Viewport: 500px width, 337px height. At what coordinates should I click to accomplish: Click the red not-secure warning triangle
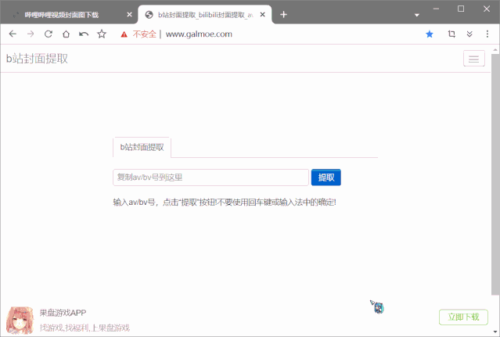[124, 34]
